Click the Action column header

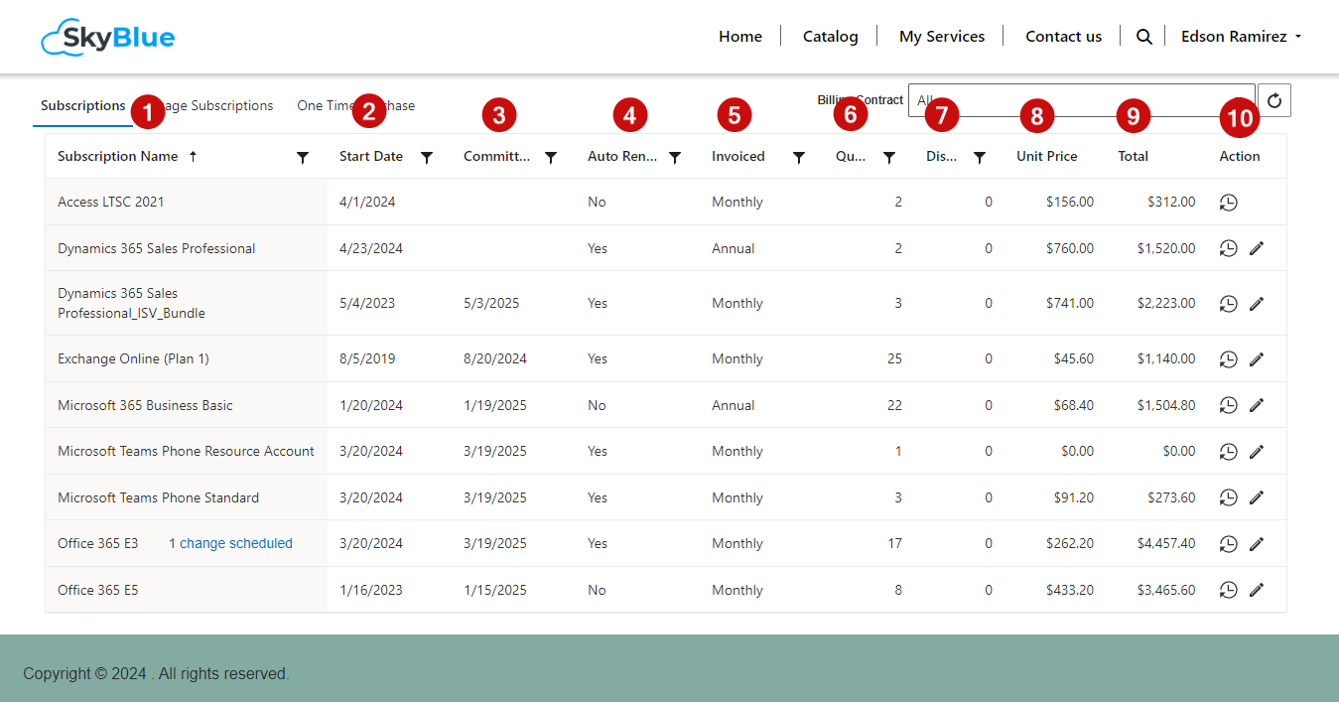[1240, 157]
